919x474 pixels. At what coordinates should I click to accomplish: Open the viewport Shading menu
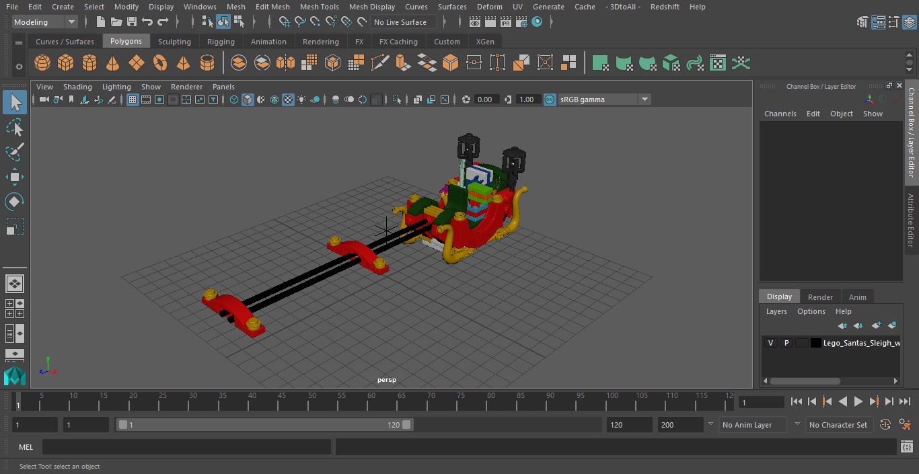coord(77,87)
